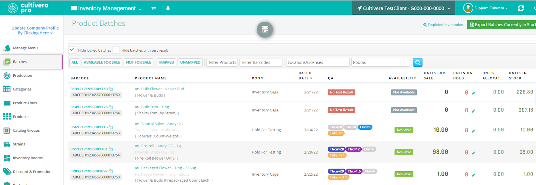Click the refresh sync icon in header
536x185 pixels.
(x=521, y=8)
